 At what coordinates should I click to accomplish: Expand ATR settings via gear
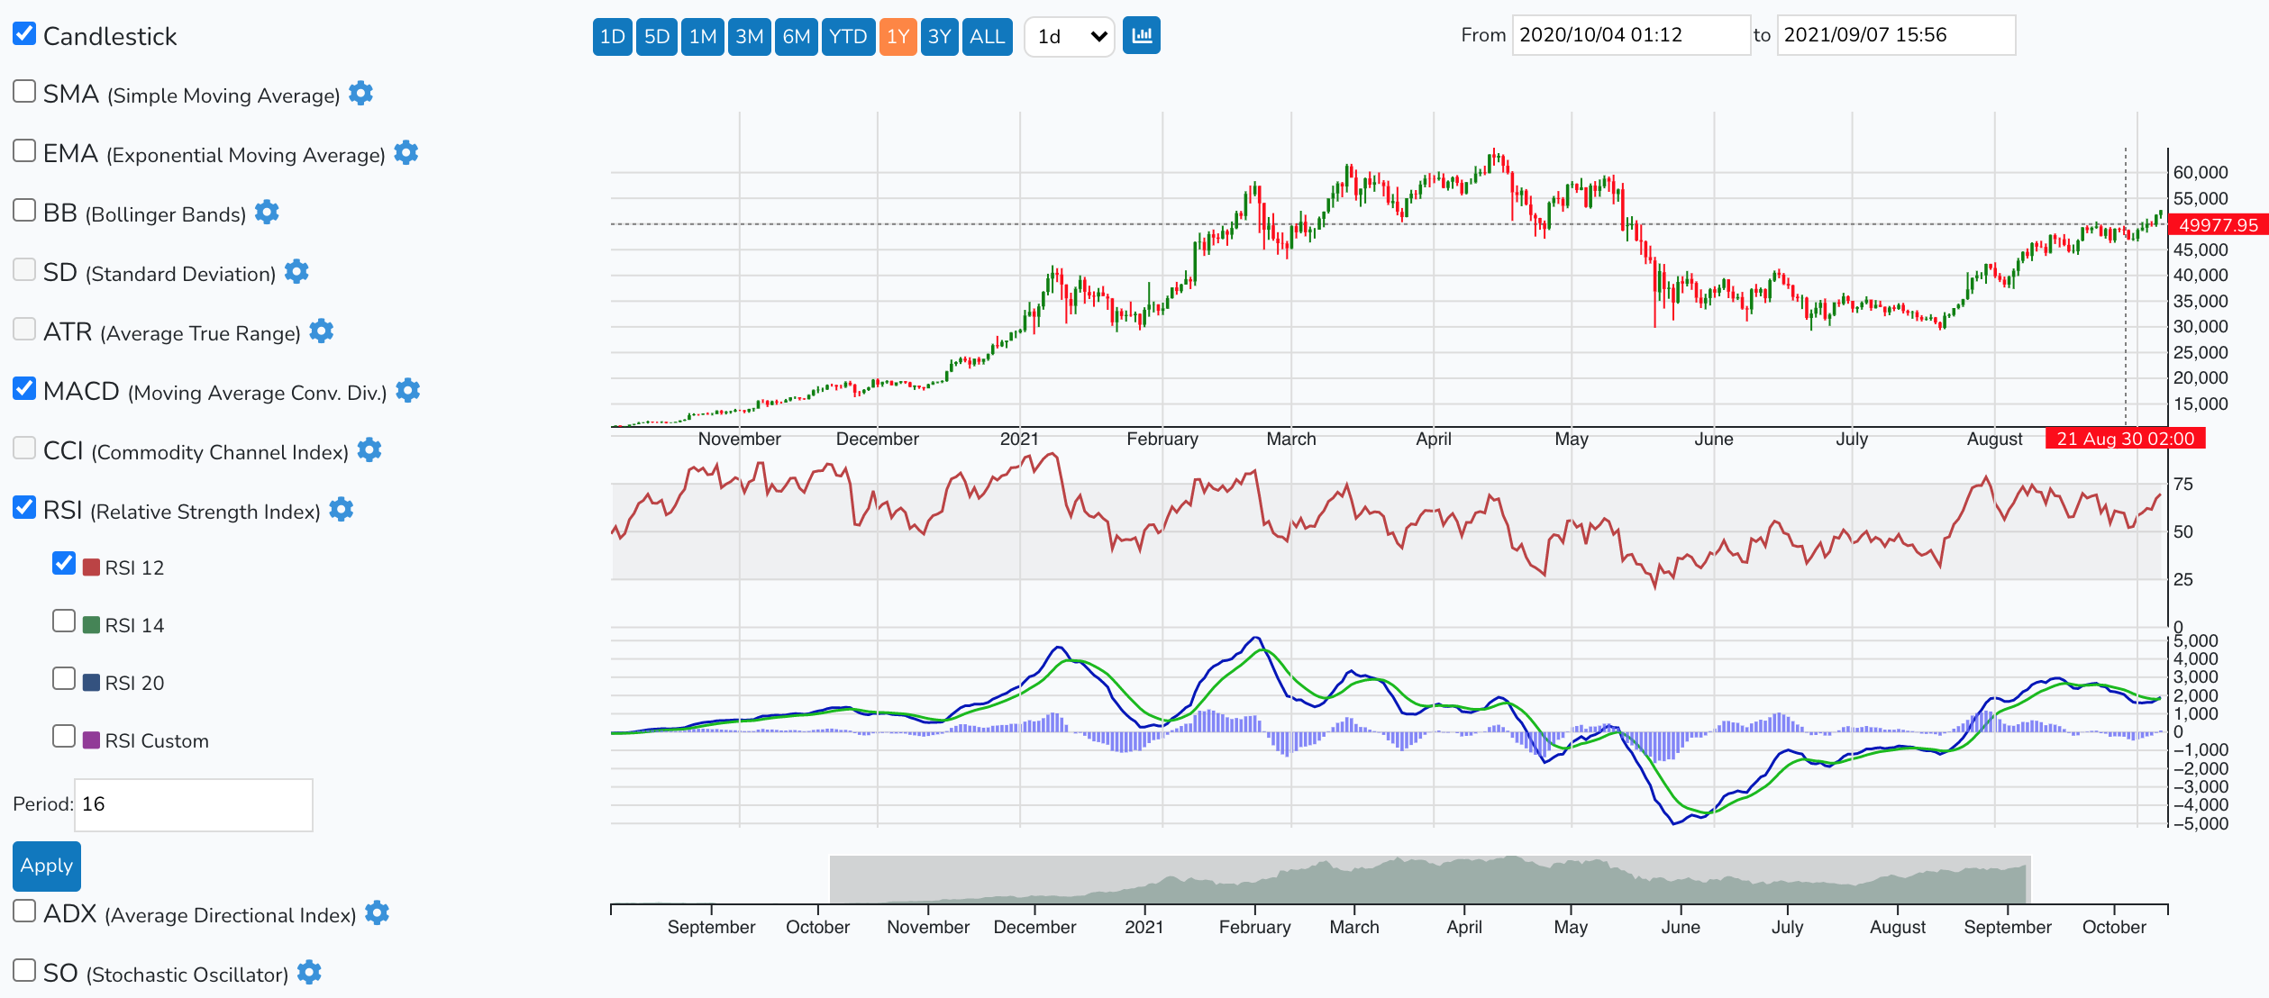click(x=322, y=331)
